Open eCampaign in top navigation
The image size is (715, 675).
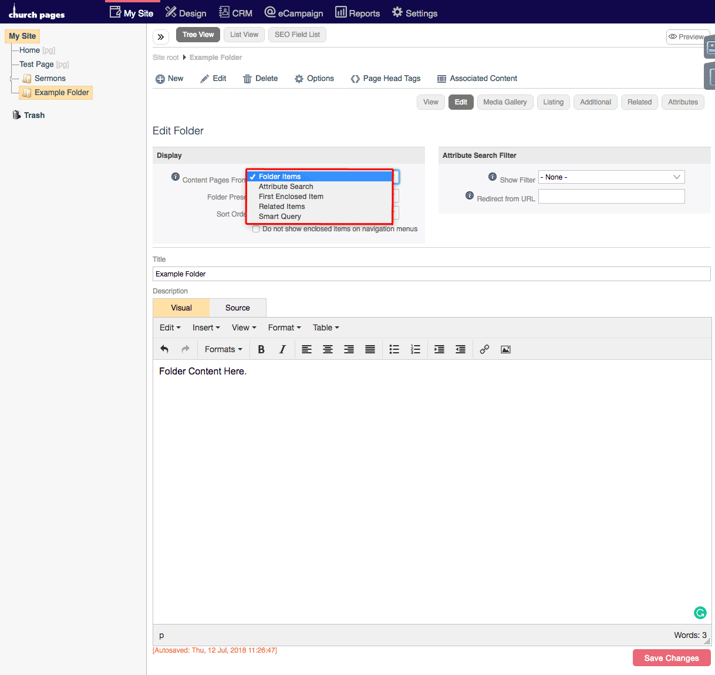[294, 12]
